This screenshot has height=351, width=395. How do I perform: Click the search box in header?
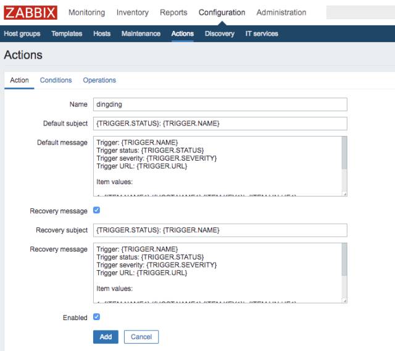point(360,12)
